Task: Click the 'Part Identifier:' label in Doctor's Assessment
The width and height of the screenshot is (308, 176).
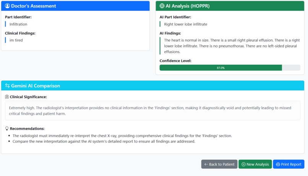Action: [18, 17]
